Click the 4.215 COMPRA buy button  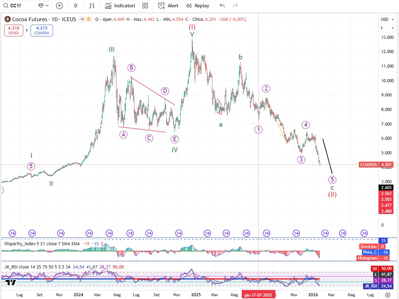click(x=42, y=30)
